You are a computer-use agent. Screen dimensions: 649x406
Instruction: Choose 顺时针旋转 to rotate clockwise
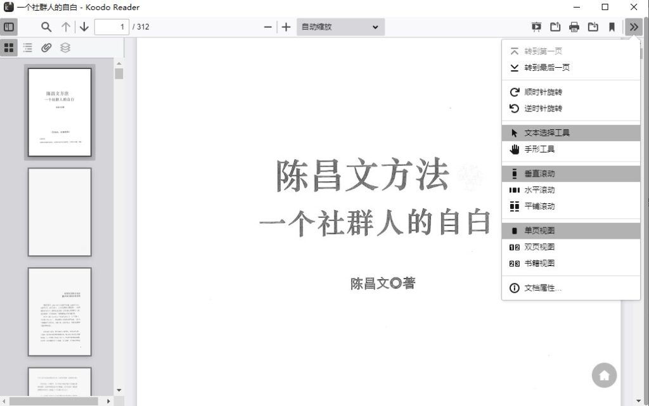[571, 92]
